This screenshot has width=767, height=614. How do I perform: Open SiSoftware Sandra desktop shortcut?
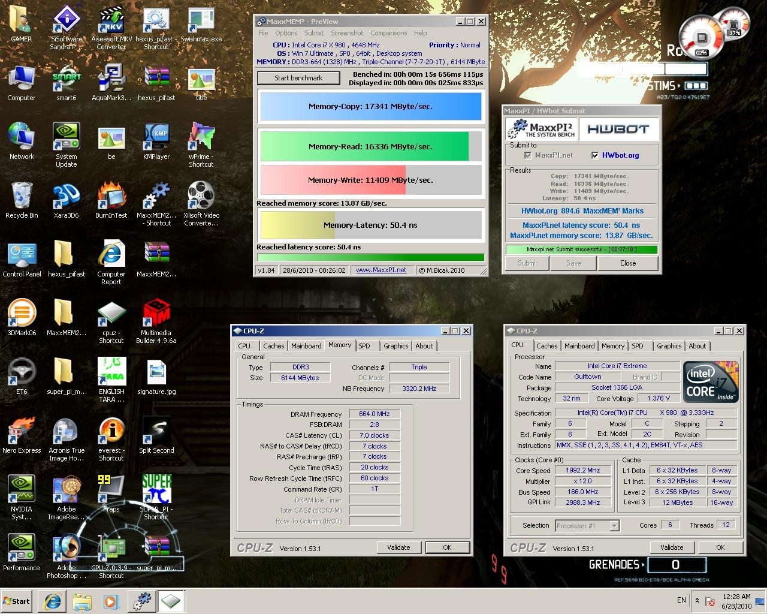coord(67,28)
